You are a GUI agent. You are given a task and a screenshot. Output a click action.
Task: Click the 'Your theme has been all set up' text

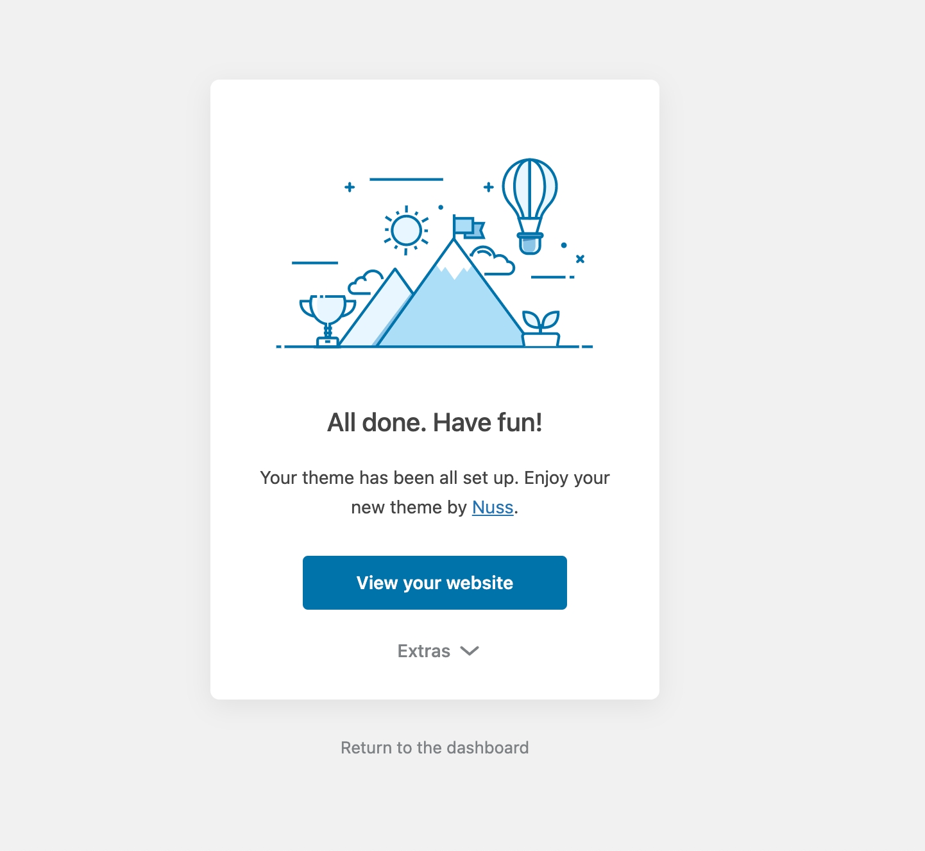pyautogui.click(x=434, y=478)
